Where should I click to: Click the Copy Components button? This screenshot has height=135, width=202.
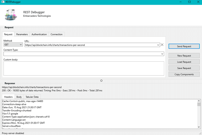(184, 74)
